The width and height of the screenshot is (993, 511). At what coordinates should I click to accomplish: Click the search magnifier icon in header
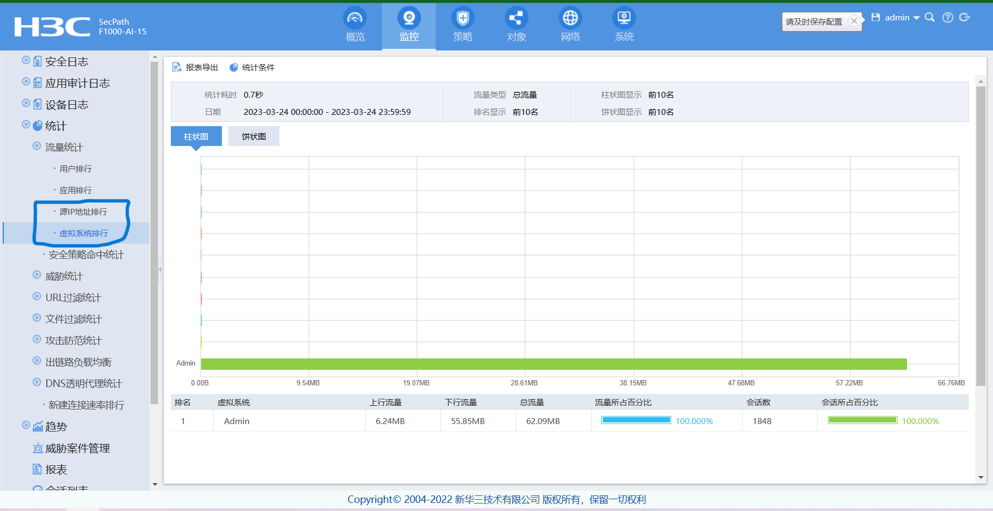pos(930,18)
